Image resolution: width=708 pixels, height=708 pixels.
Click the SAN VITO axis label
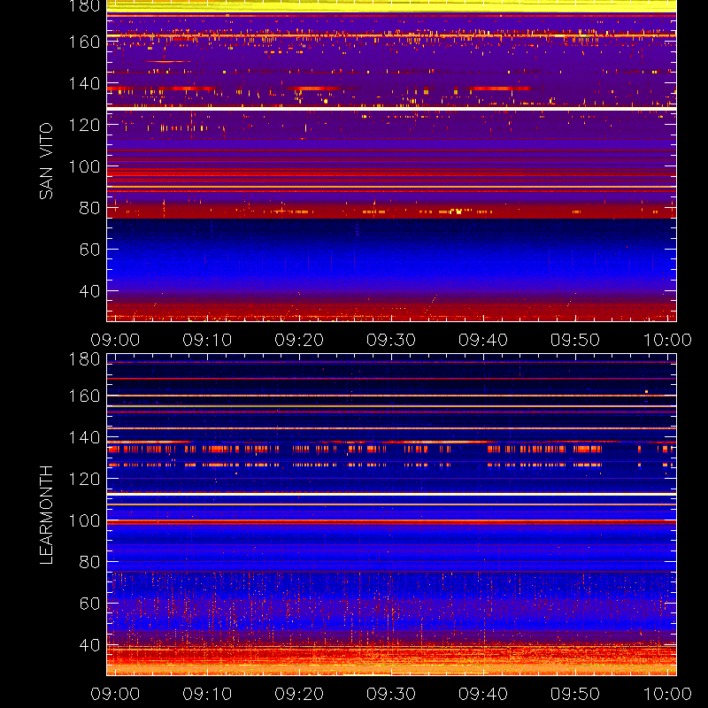click(46, 161)
